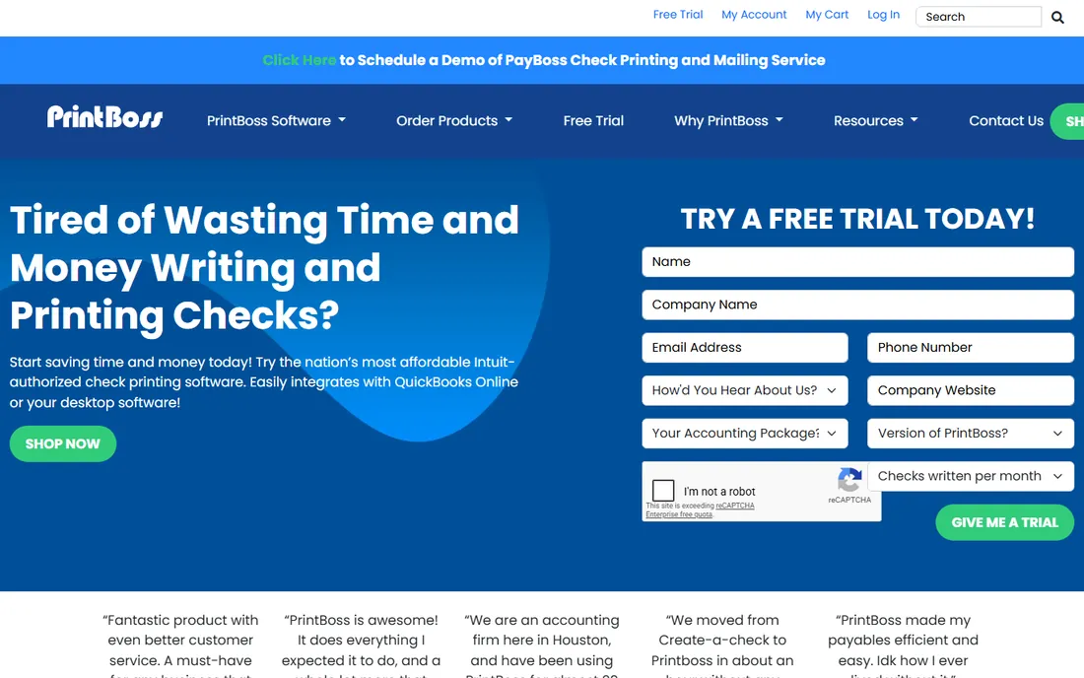Click the search magnifier icon
The height and width of the screenshot is (678, 1084).
click(1057, 18)
